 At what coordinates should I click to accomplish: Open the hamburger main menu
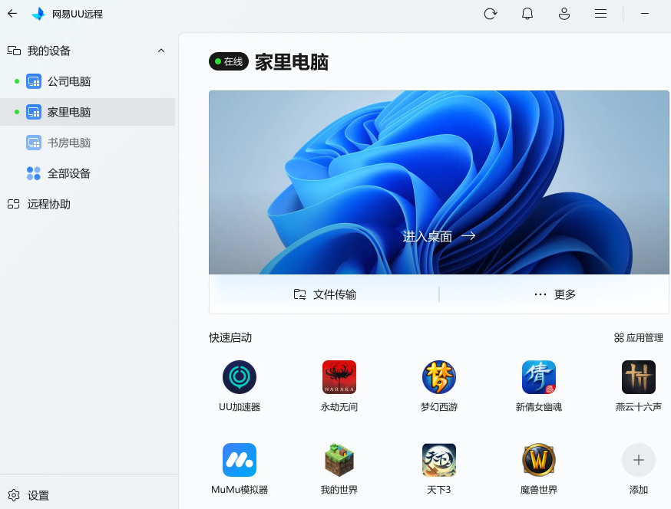click(601, 14)
